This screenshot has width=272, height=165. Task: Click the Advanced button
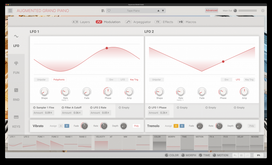tap(212, 10)
